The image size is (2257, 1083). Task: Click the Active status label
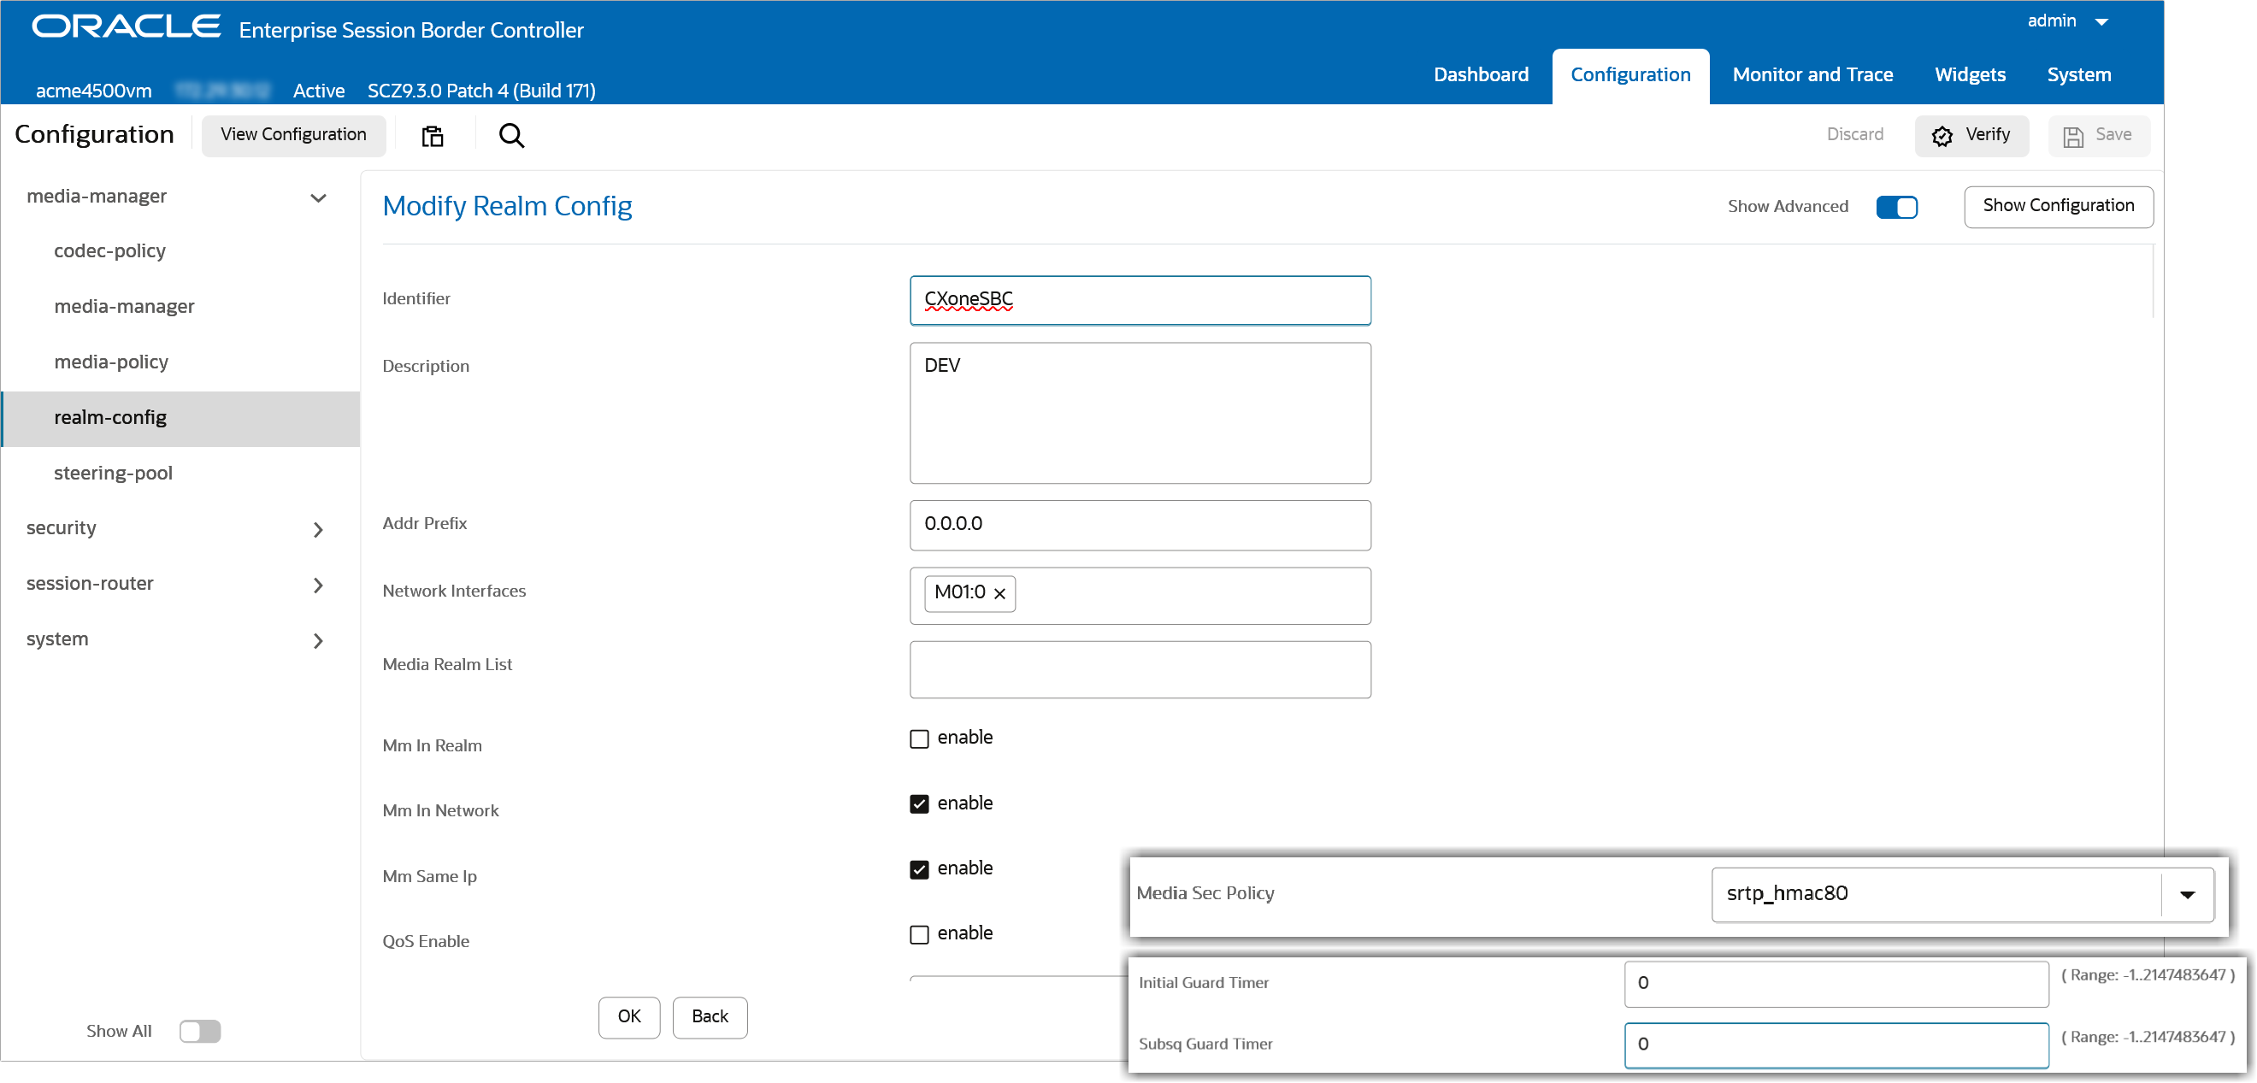tap(318, 91)
